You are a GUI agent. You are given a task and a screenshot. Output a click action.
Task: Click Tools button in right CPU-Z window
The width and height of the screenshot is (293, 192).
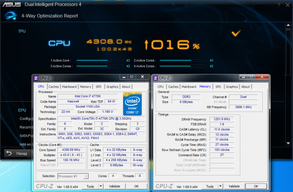point(210,187)
